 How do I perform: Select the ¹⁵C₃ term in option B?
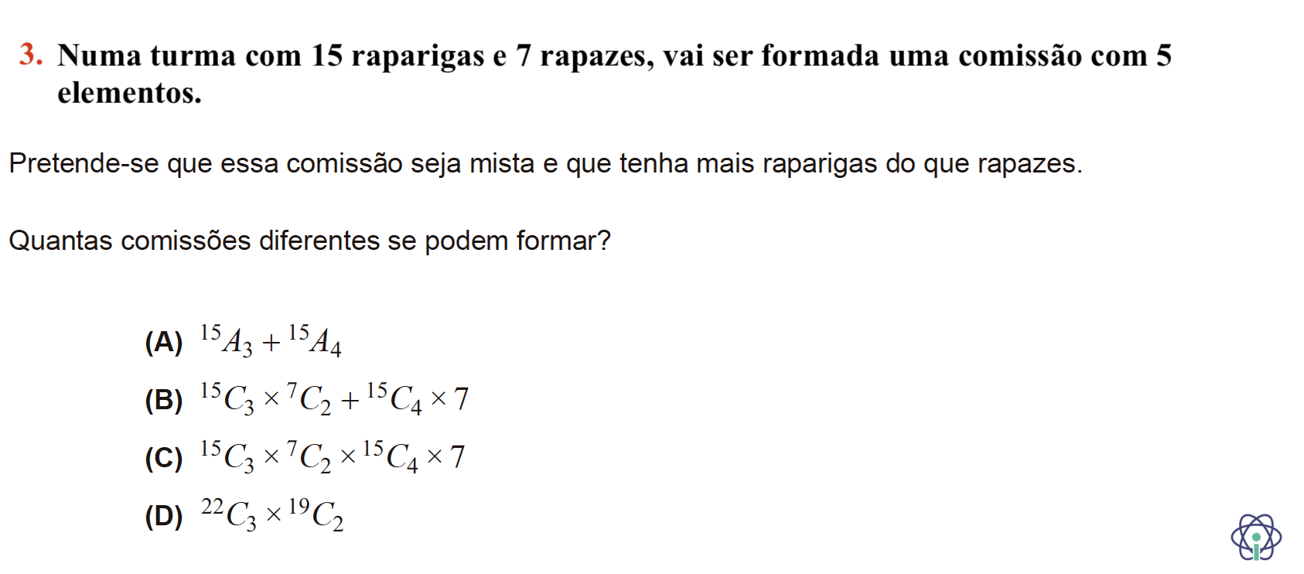[x=227, y=398]
